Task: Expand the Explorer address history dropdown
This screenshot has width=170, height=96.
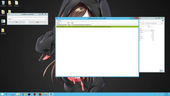Action: point(141,23)
